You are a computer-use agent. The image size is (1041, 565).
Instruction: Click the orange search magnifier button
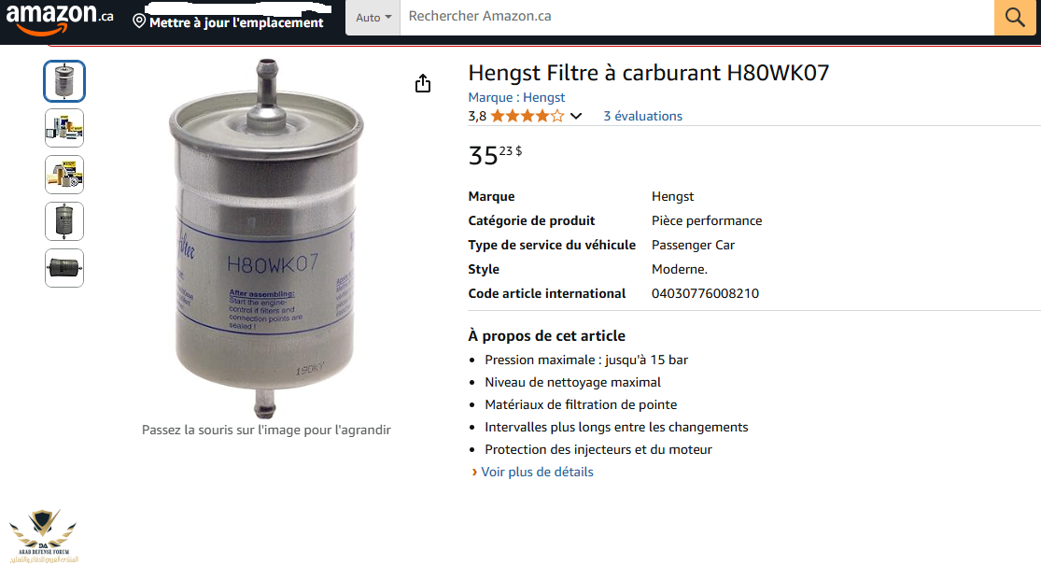tap(1015, 17)
